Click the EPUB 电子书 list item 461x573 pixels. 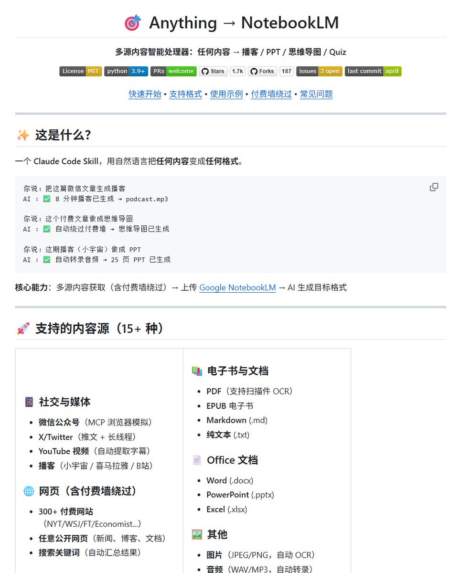[230, 406]
